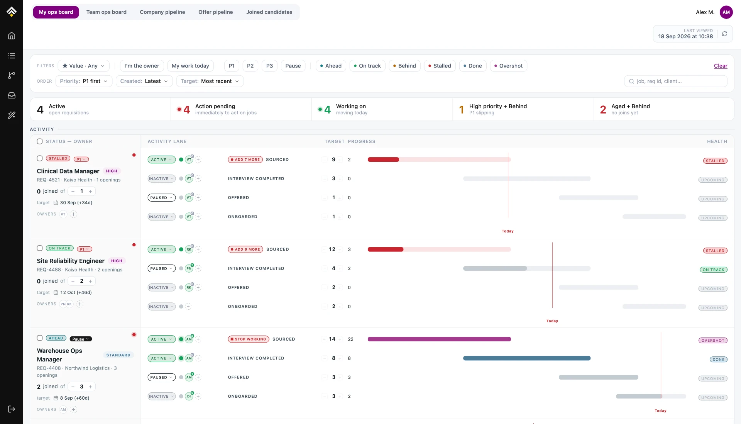This screenshot has width=741, height=424.
Task: Filter by My work today
Action: tap(190, 66)
